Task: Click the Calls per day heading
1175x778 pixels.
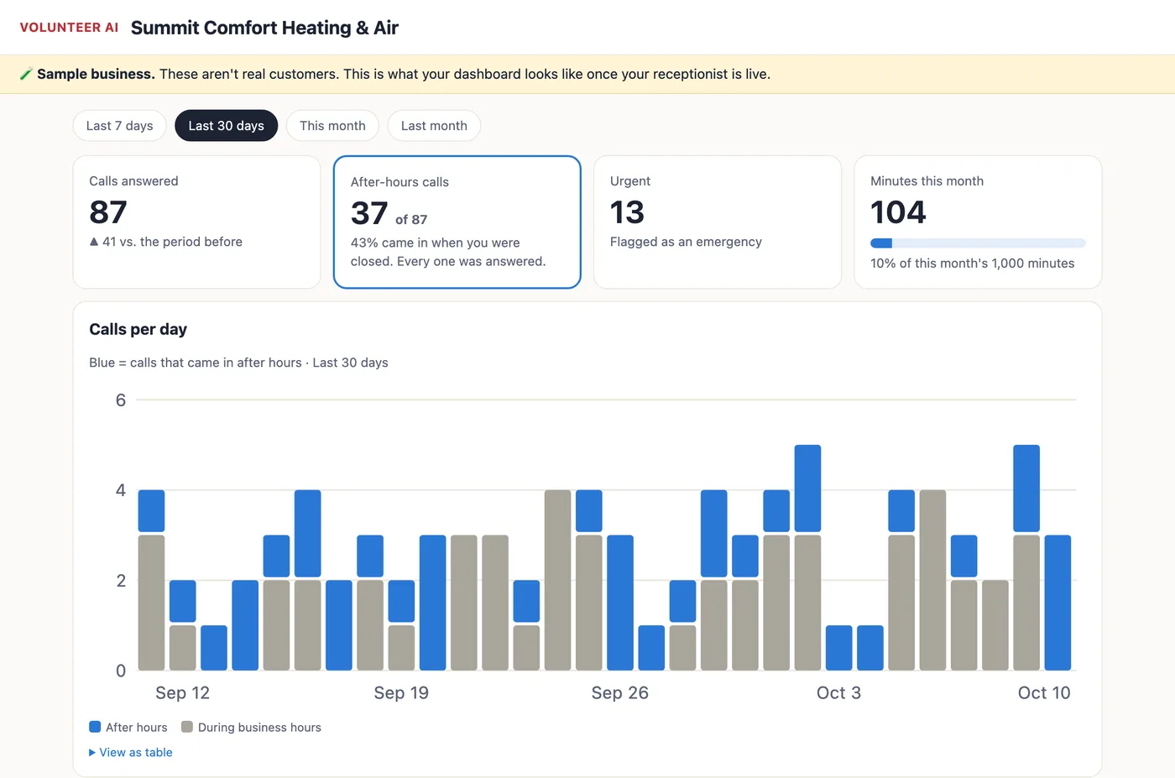Action: (x=138, y=329)
